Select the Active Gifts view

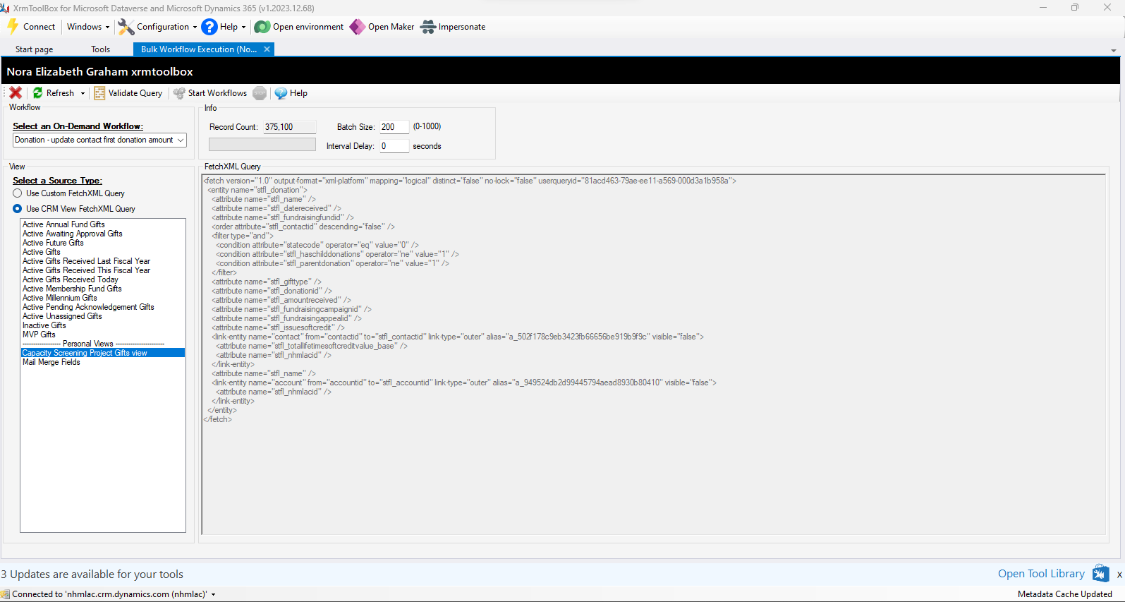click(x=42, y=252)
